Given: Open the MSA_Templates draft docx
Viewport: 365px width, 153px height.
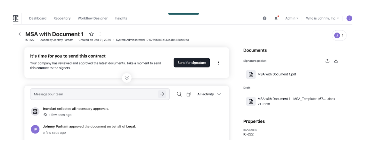Looking at the screenshot, I should click(296, 99).
